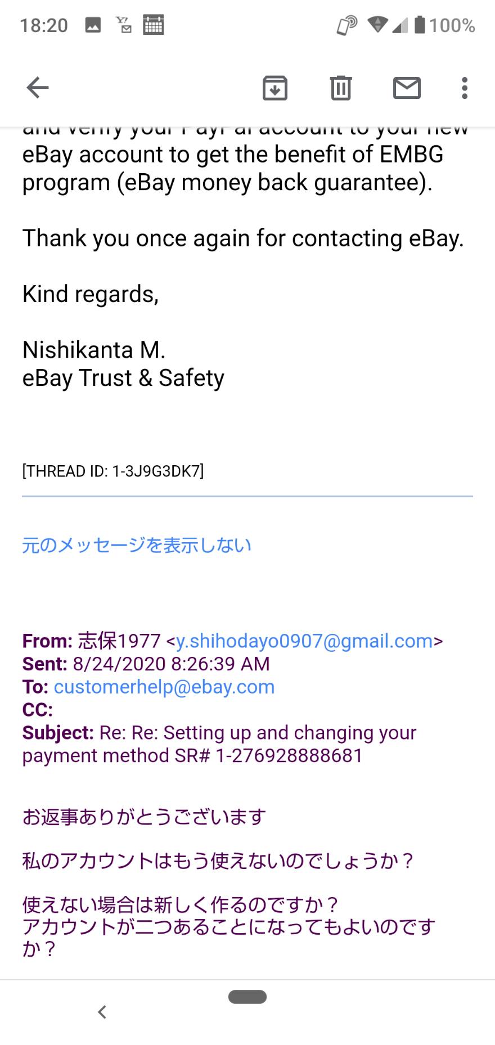Delete the email with the trash icon
Screen dimensions: 495x1045
tap(341, 88)
